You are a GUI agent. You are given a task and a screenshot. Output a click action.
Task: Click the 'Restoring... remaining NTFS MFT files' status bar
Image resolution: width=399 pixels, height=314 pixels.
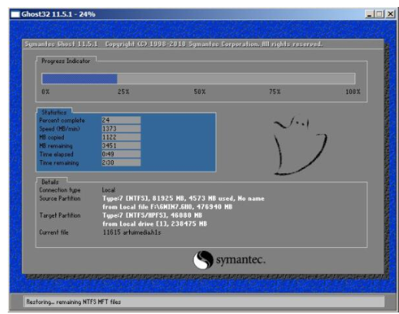[204, 302]
